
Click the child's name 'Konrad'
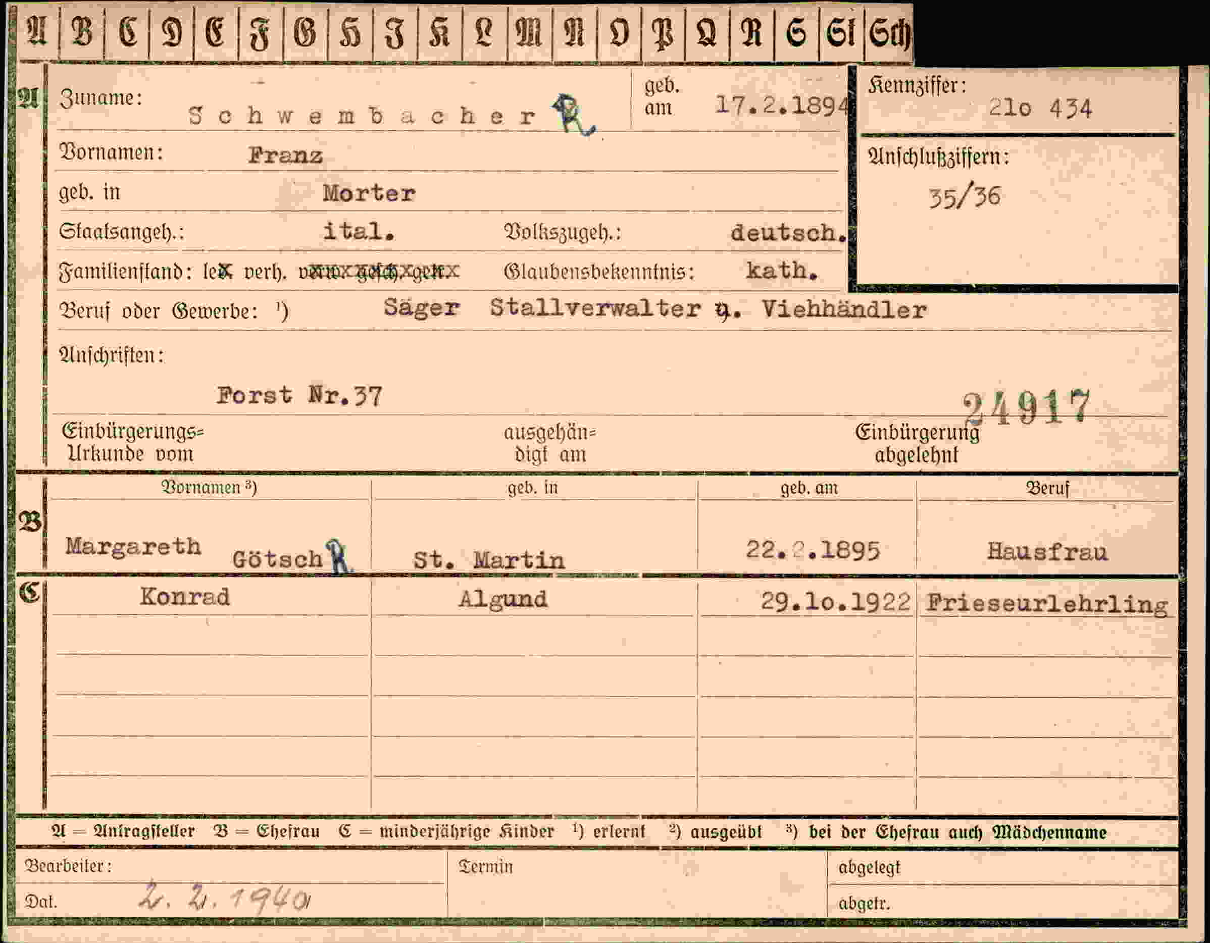point(184,598)
